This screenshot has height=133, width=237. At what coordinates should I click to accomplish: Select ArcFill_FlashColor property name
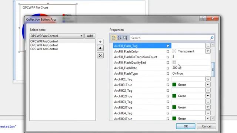[x=126, y=52]
